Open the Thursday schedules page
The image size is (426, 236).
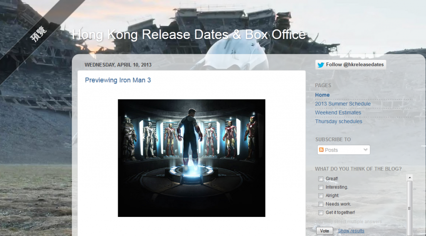pos(339,122)
